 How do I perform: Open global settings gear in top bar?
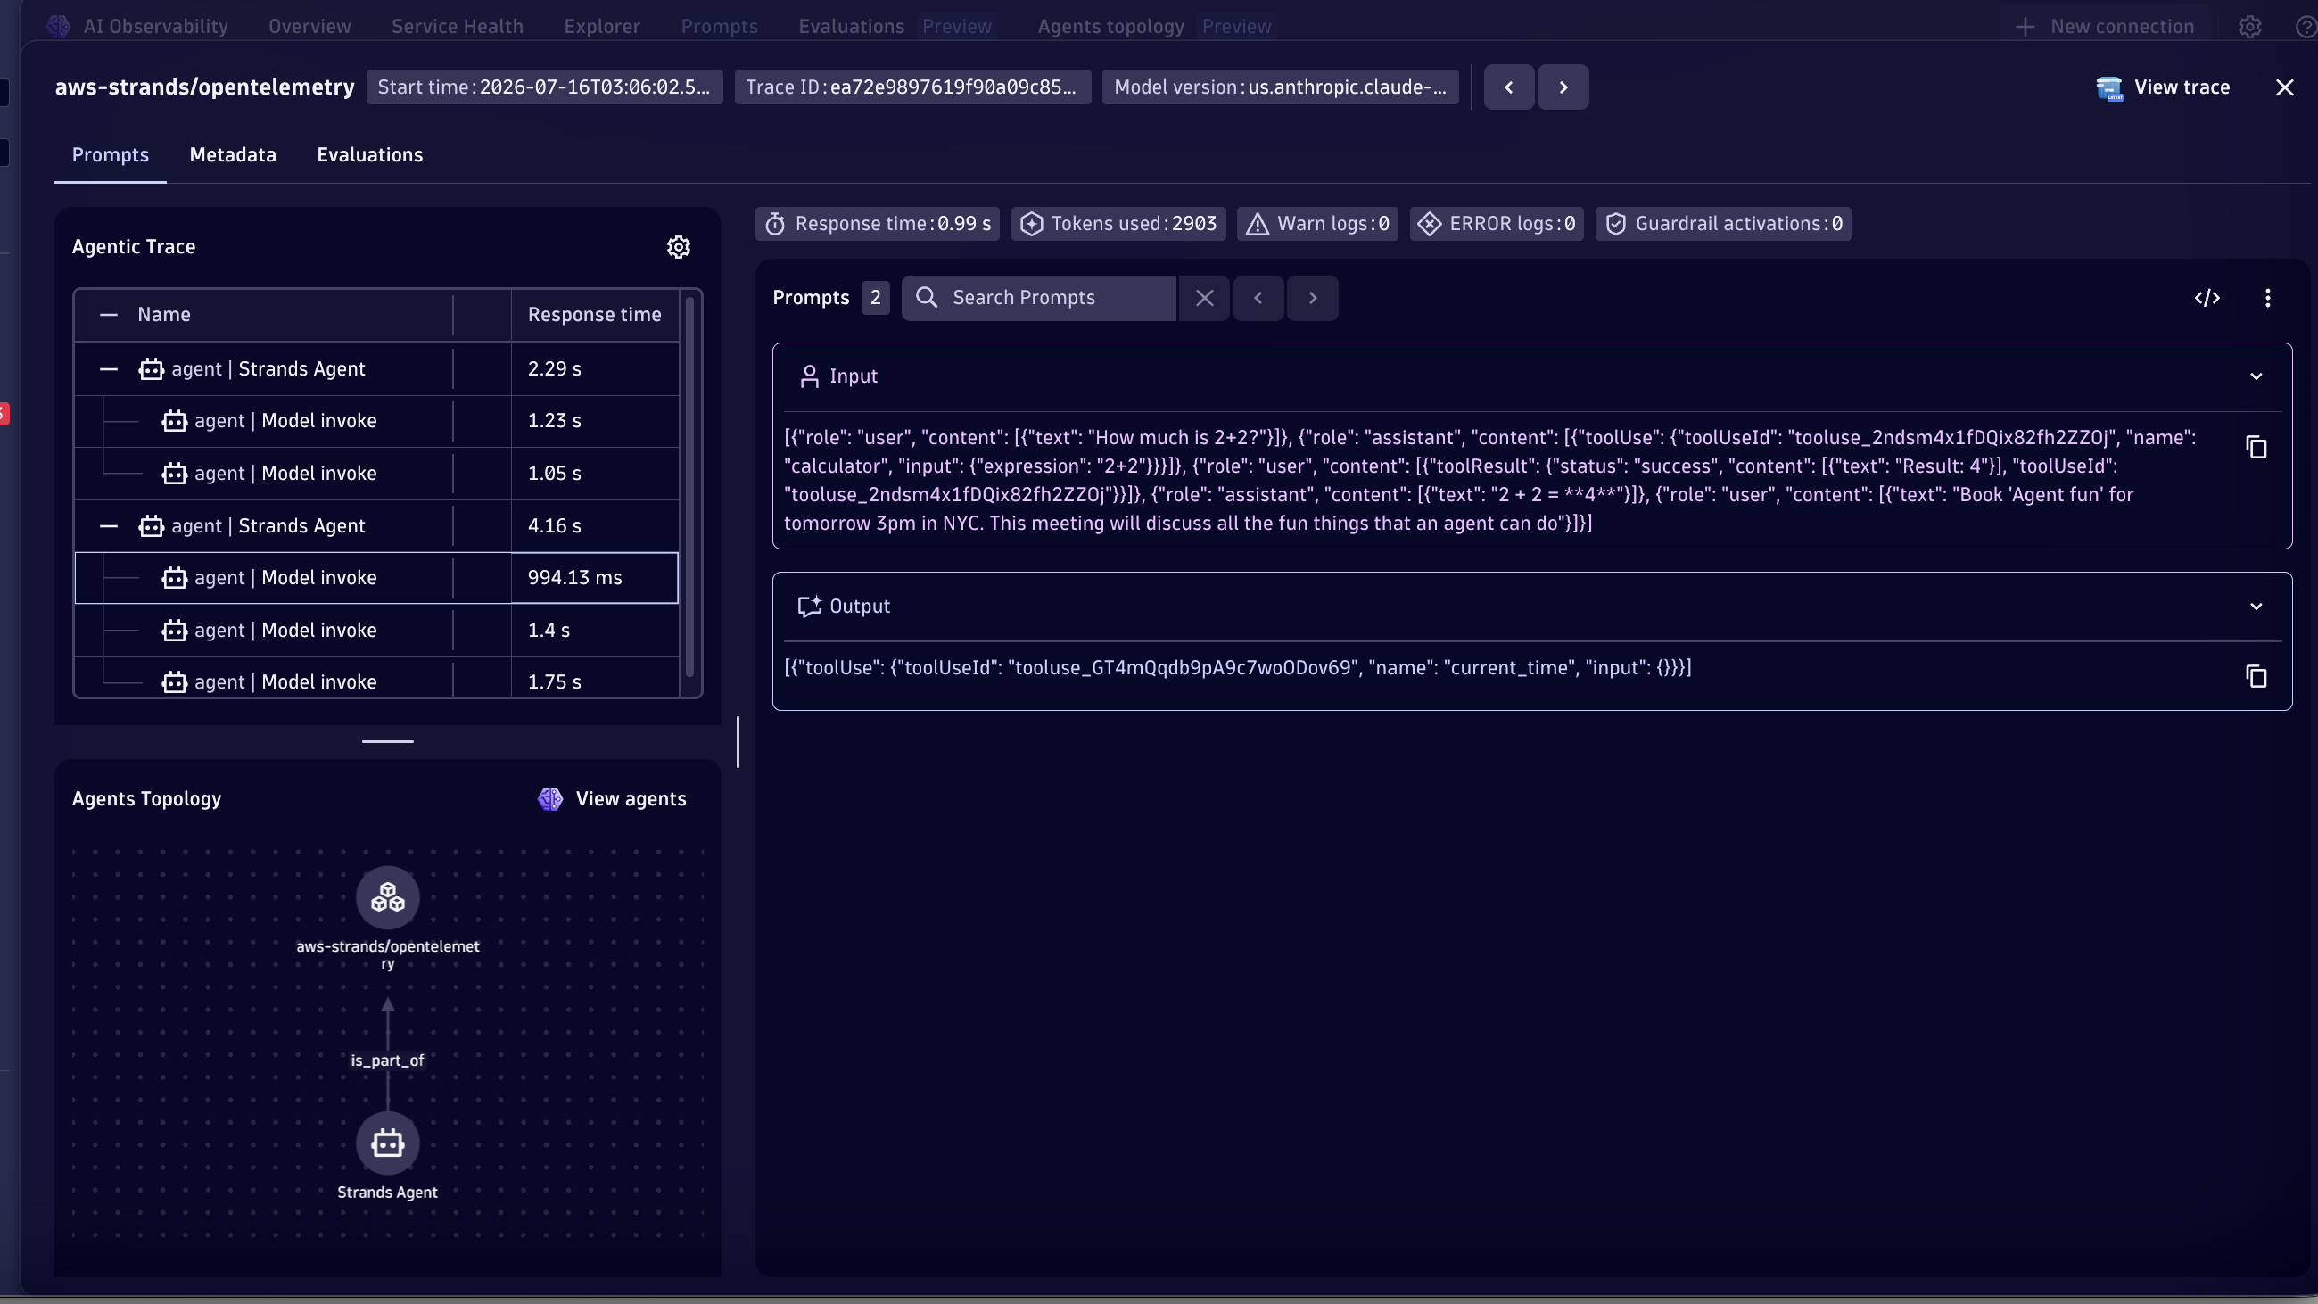pos(2249,27)
